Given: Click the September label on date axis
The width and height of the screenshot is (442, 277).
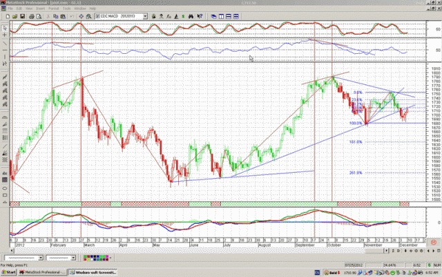Looking at the screenshot, I should (305, 245).
